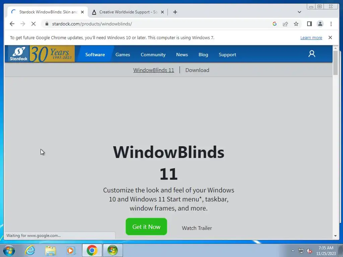Open the Learn more link
The height and width of the screenshot is (257, 343).
tap(311, 37)
